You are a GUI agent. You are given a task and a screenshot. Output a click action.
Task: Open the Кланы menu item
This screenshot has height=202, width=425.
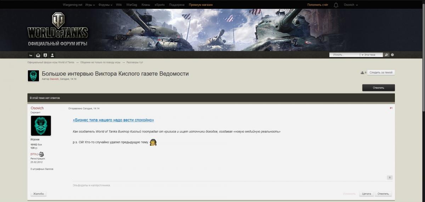pyautogui.click(x=146, y=5)
